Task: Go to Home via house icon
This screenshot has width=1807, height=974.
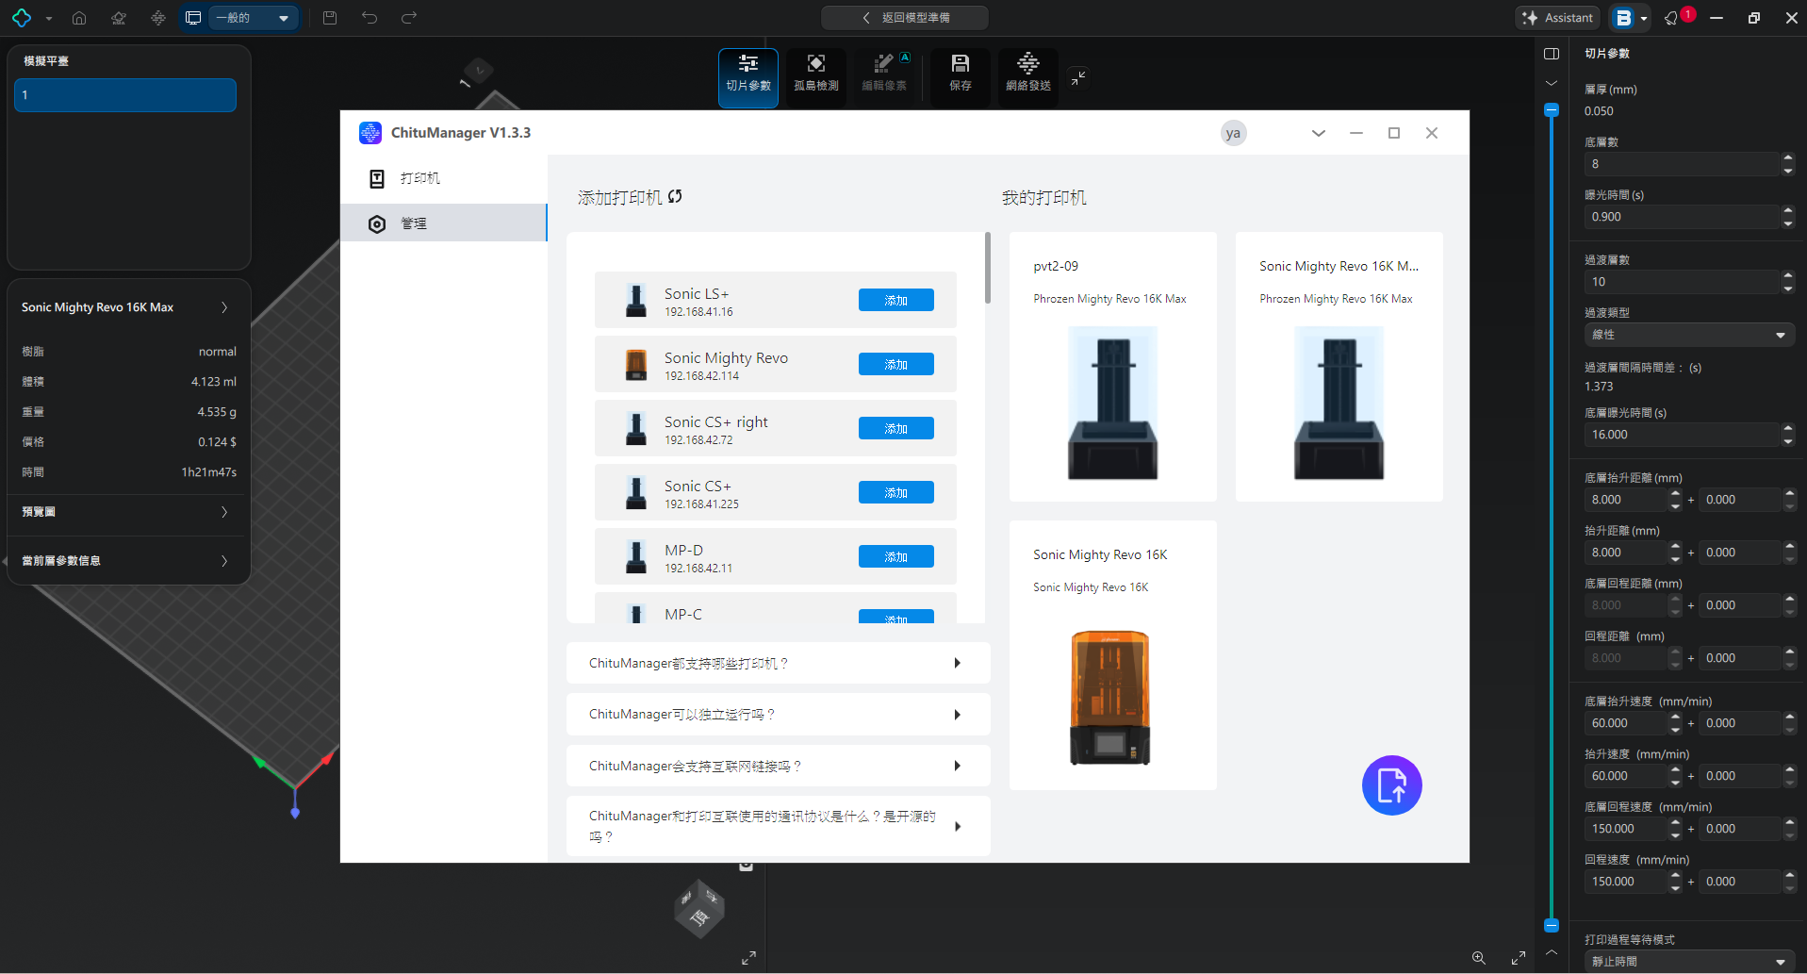Action: (79, 18)
